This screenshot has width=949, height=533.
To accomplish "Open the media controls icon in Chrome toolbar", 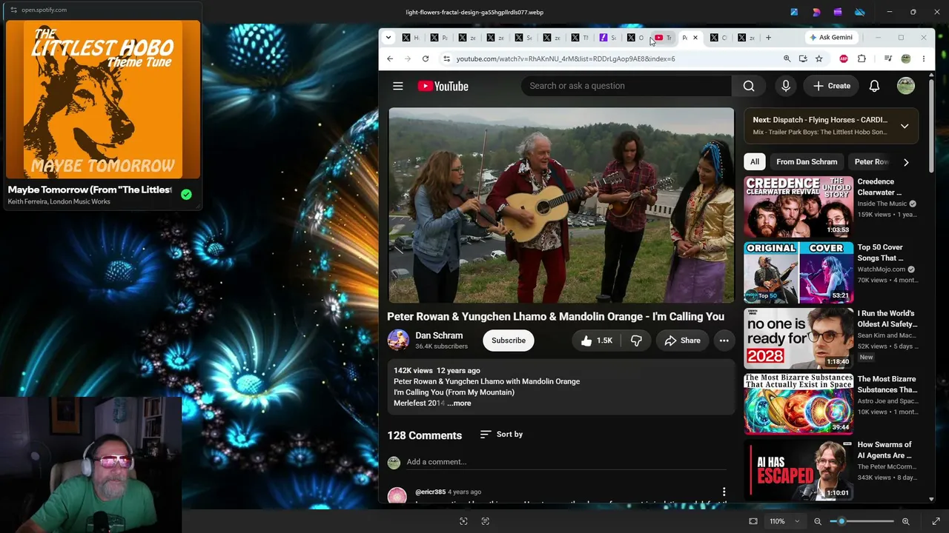I will coord(887,58).
